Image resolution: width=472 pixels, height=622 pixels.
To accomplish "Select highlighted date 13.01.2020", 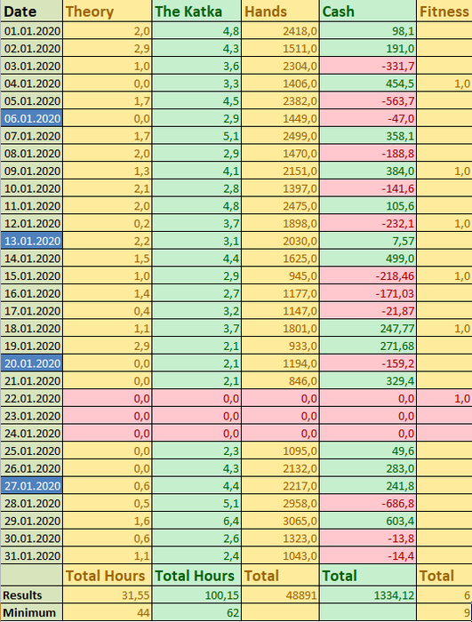I will 31,241.
